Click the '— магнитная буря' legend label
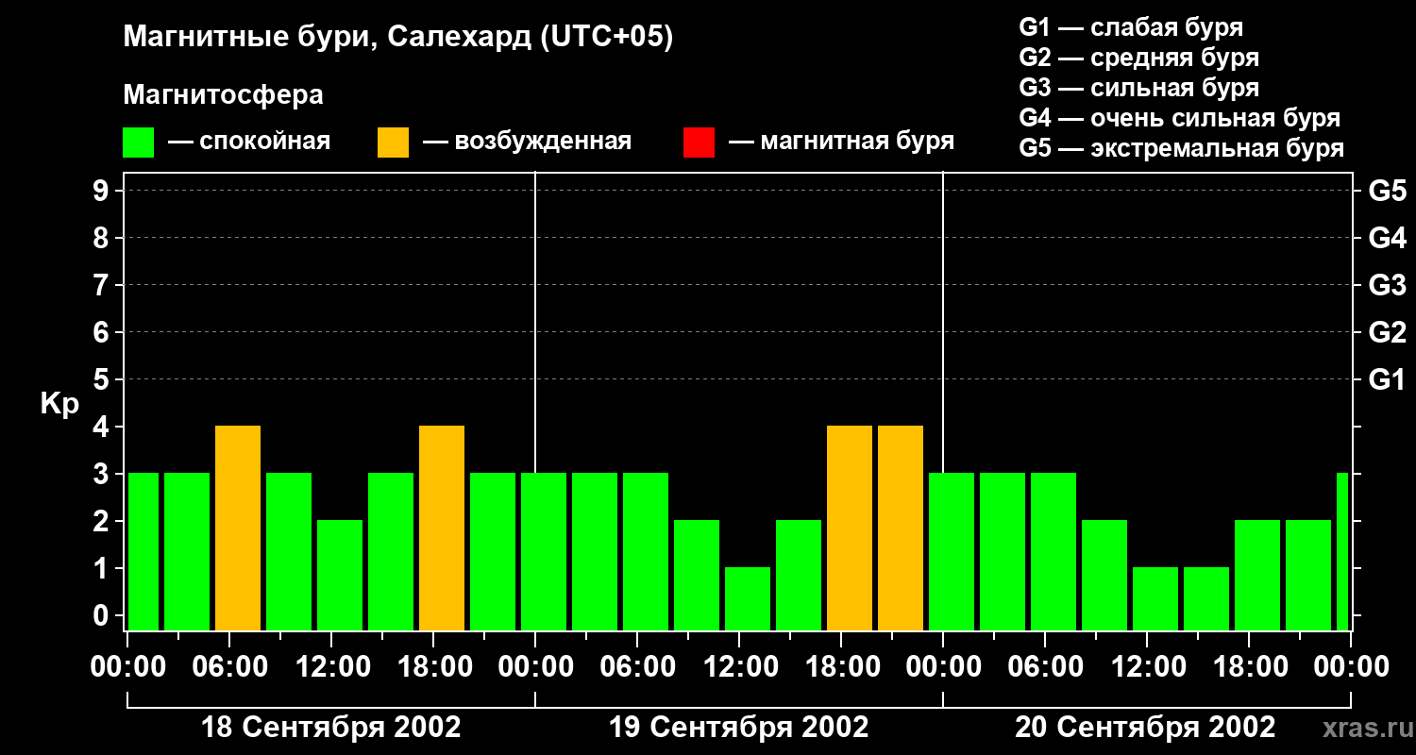 [x=841, y=142]
